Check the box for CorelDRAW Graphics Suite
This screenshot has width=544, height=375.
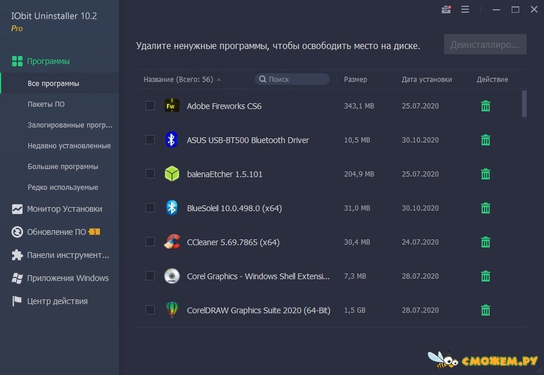pyautogui.click(x=150, y=310)
